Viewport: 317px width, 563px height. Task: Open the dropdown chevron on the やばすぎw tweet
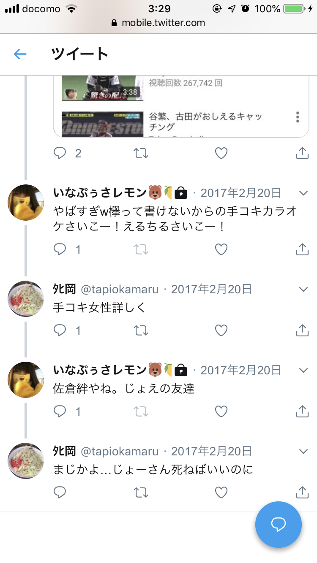[303, 193]
